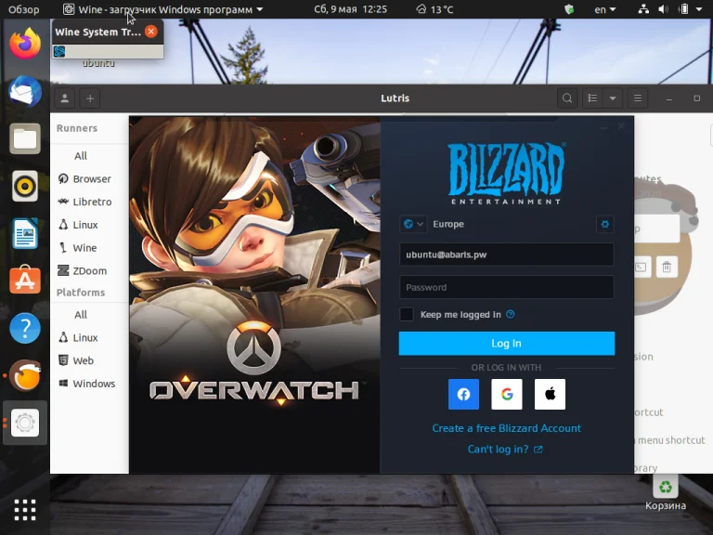This screenshot has width=713, height=535.
Task: Click the email field with ubuntu@abaris.pw
Action: coord(507,254)
